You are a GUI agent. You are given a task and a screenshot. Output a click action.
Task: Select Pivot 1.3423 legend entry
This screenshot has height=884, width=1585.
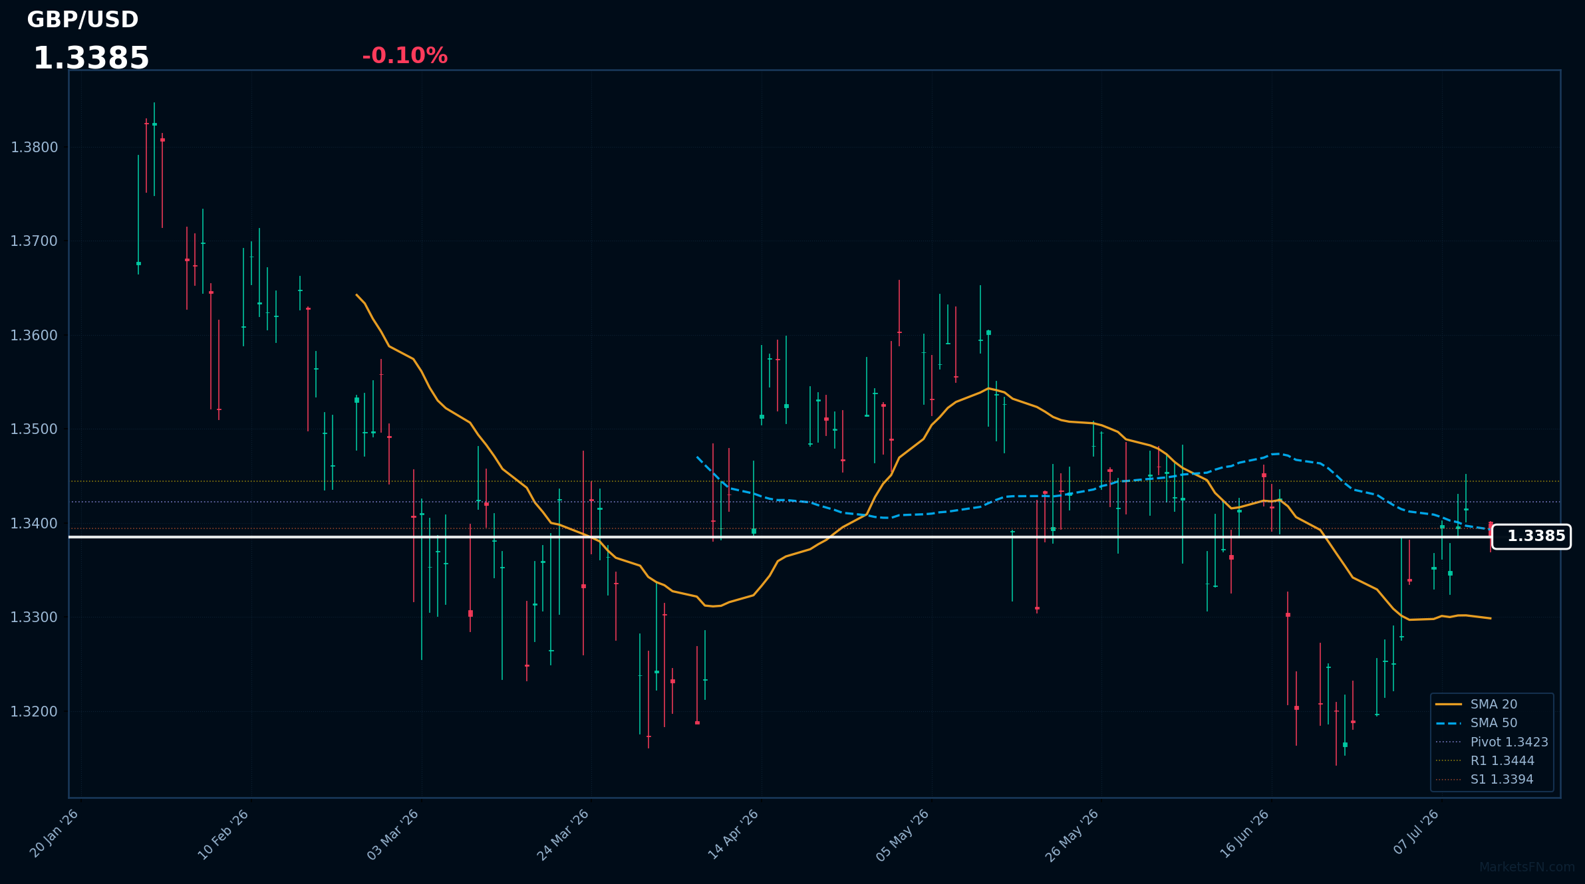[1491, 742]
